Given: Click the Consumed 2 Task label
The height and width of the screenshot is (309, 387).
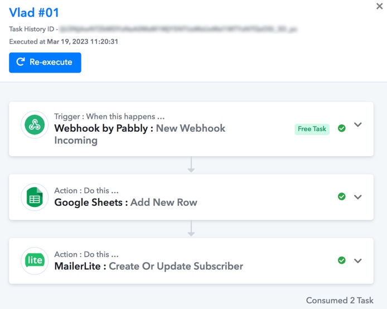Looking at the screenshot, I should pyautogui.click(x=340, y=301).
